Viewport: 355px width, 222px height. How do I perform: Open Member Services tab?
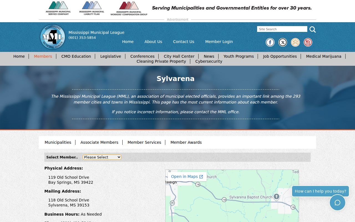(144, 142)
